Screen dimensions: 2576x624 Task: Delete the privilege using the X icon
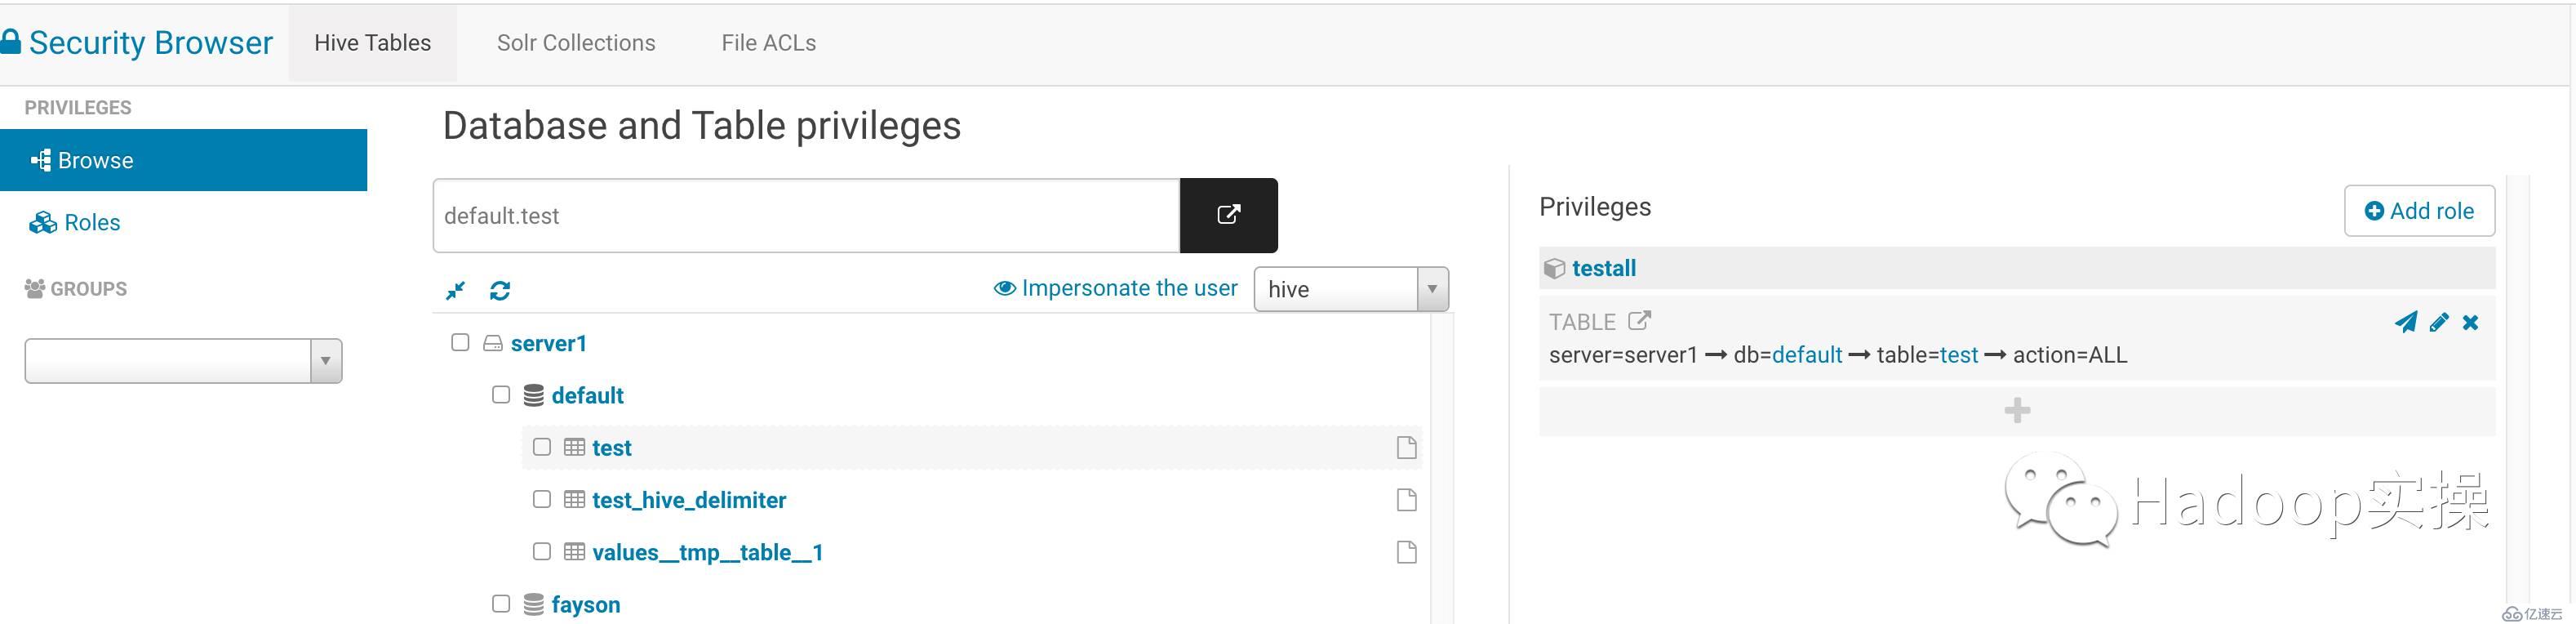[2470, 322]
